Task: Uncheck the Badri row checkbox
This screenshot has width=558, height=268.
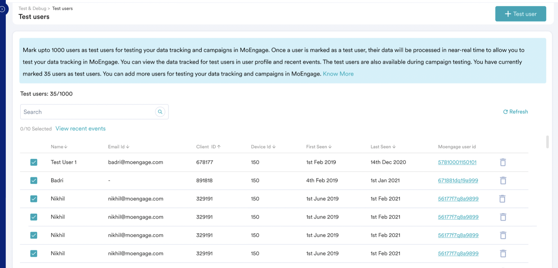Action: pos(34,180)
